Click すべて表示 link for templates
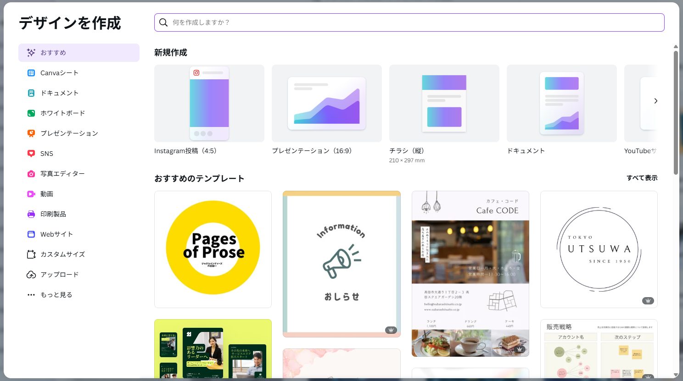 point(642,178)
